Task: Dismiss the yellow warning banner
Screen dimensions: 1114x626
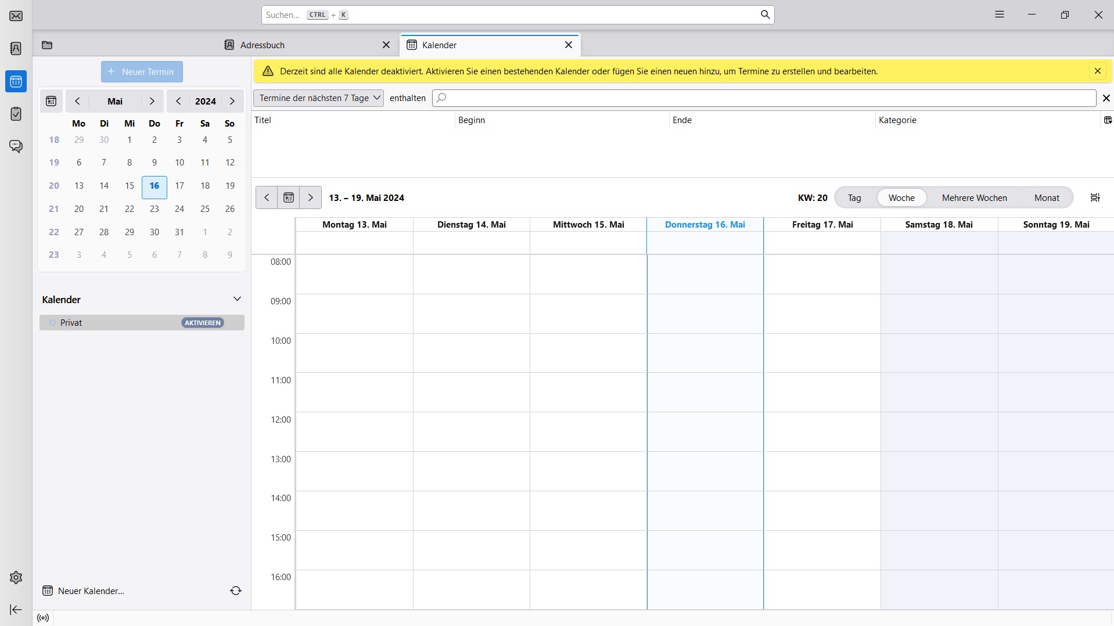Action: [x=1097, y=71]
